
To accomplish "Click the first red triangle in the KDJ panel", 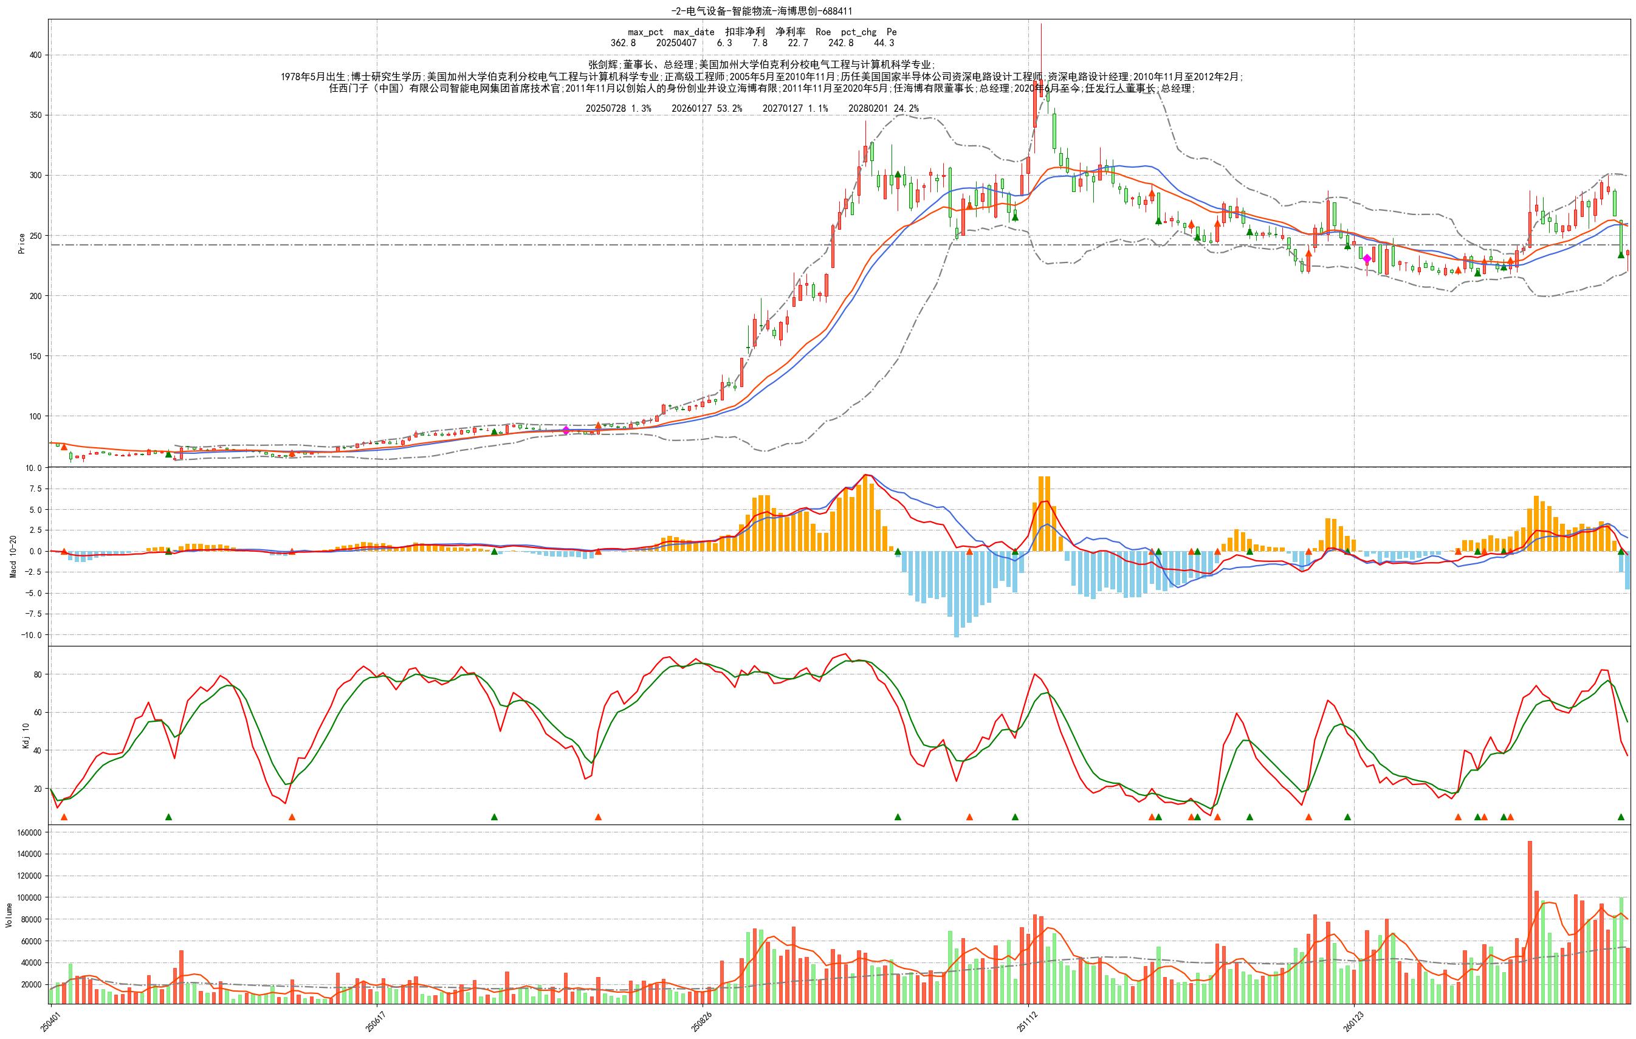I will click(x=64, y=817).
